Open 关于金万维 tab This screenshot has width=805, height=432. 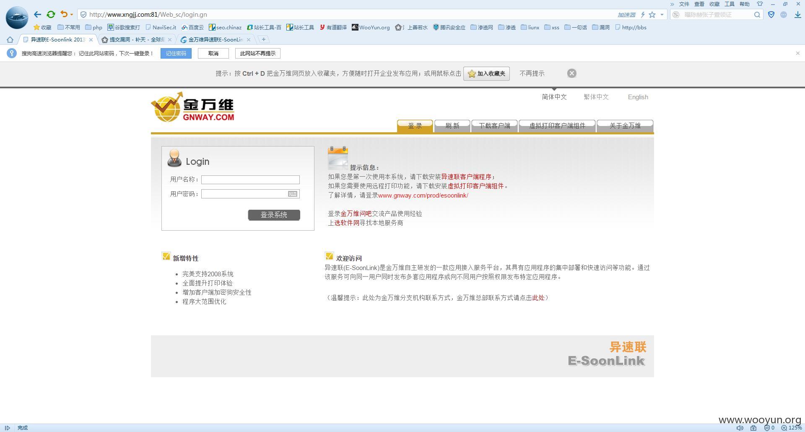click(x=625, y=126)
